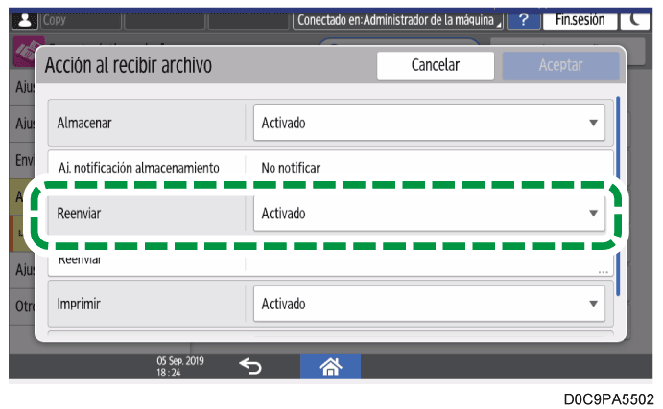Click Cancelar to dismiss the dialog
This screenshot has height=409, width=663.
(x=435, y=66)
